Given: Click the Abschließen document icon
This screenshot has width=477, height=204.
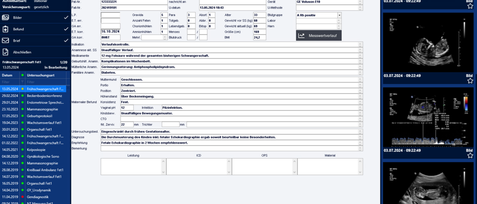Looking at the screenshot, I should 6,52.
